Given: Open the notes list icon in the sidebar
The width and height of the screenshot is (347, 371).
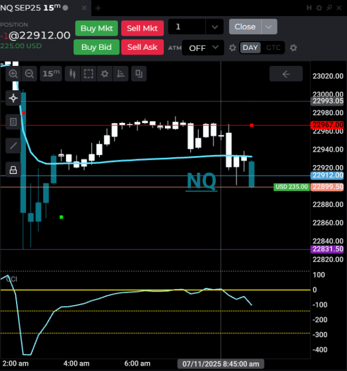Looking at the screenshot, I should click(x=13, y=122).
